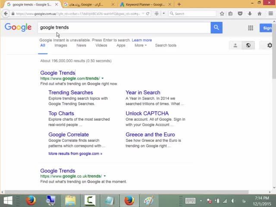This screenshot has height=207, width=276.
Task: Launch first Firefox icon in taskbar
Action: coord(31,201)
